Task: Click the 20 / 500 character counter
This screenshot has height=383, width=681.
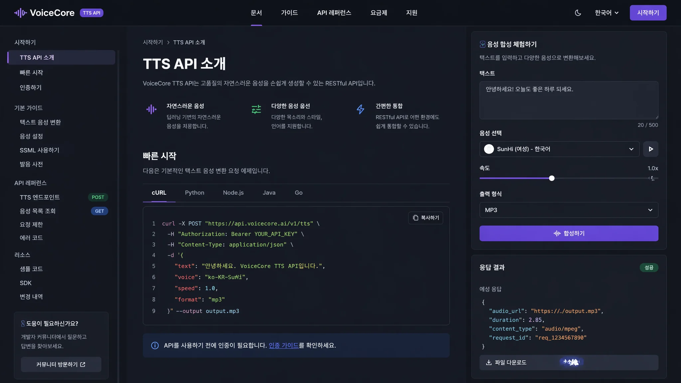Action: point(647,125)
